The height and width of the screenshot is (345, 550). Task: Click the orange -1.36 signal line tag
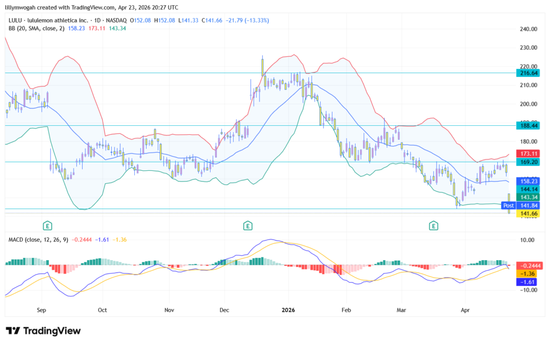[x=527, y=274]
